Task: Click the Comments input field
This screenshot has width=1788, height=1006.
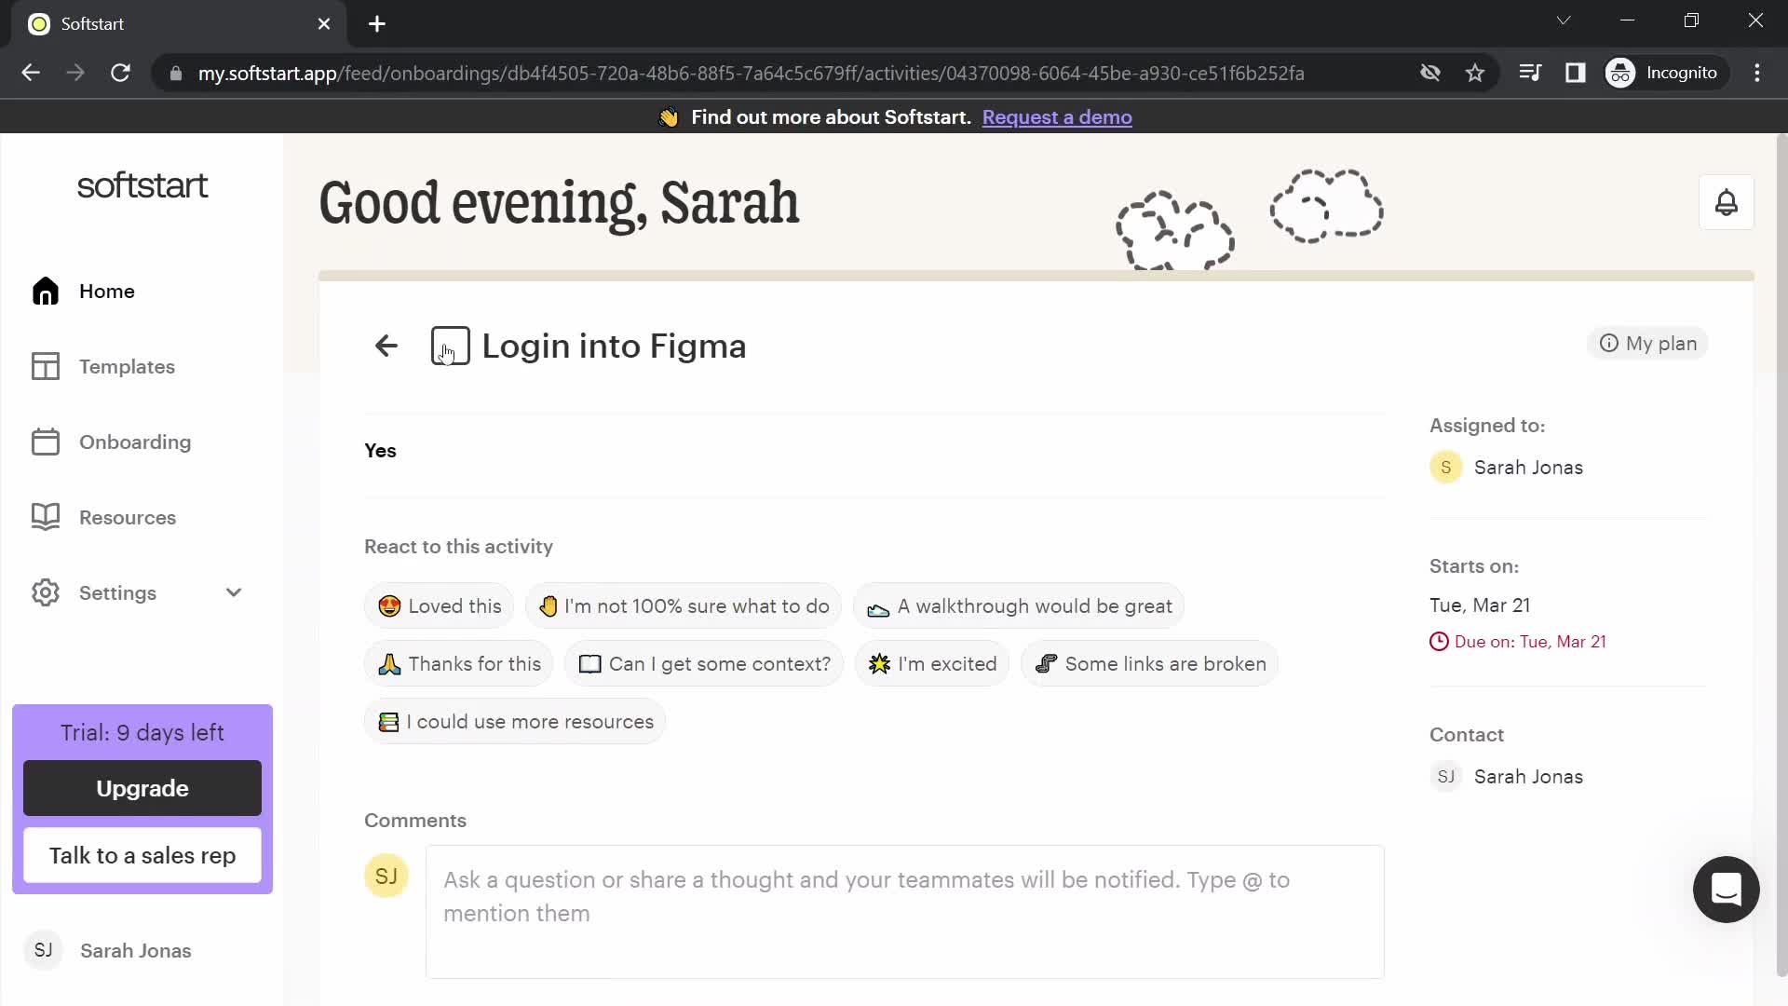Action: pyautogui.click(x=905, y=895)
